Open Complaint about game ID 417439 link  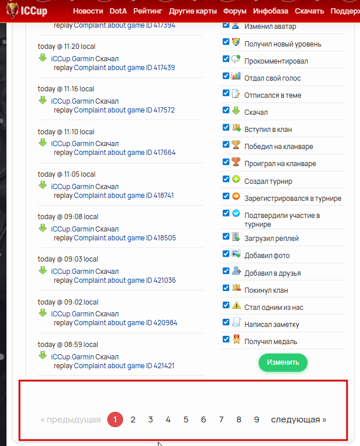pos(124,68)
